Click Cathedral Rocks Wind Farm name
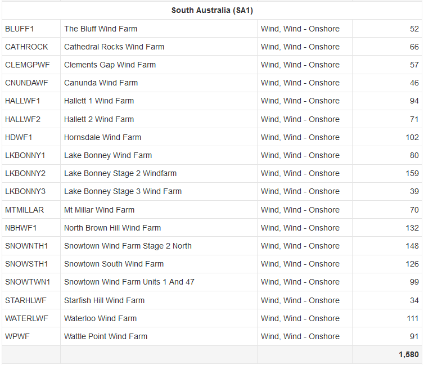Viewport: 424px width, 365px height. point(114,47)
